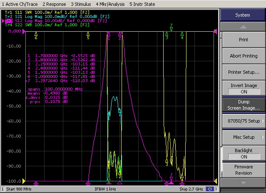
Task: Click the p-p 0.1078 dB statistic
Action: pyautogui.click(x=49, y=102)
